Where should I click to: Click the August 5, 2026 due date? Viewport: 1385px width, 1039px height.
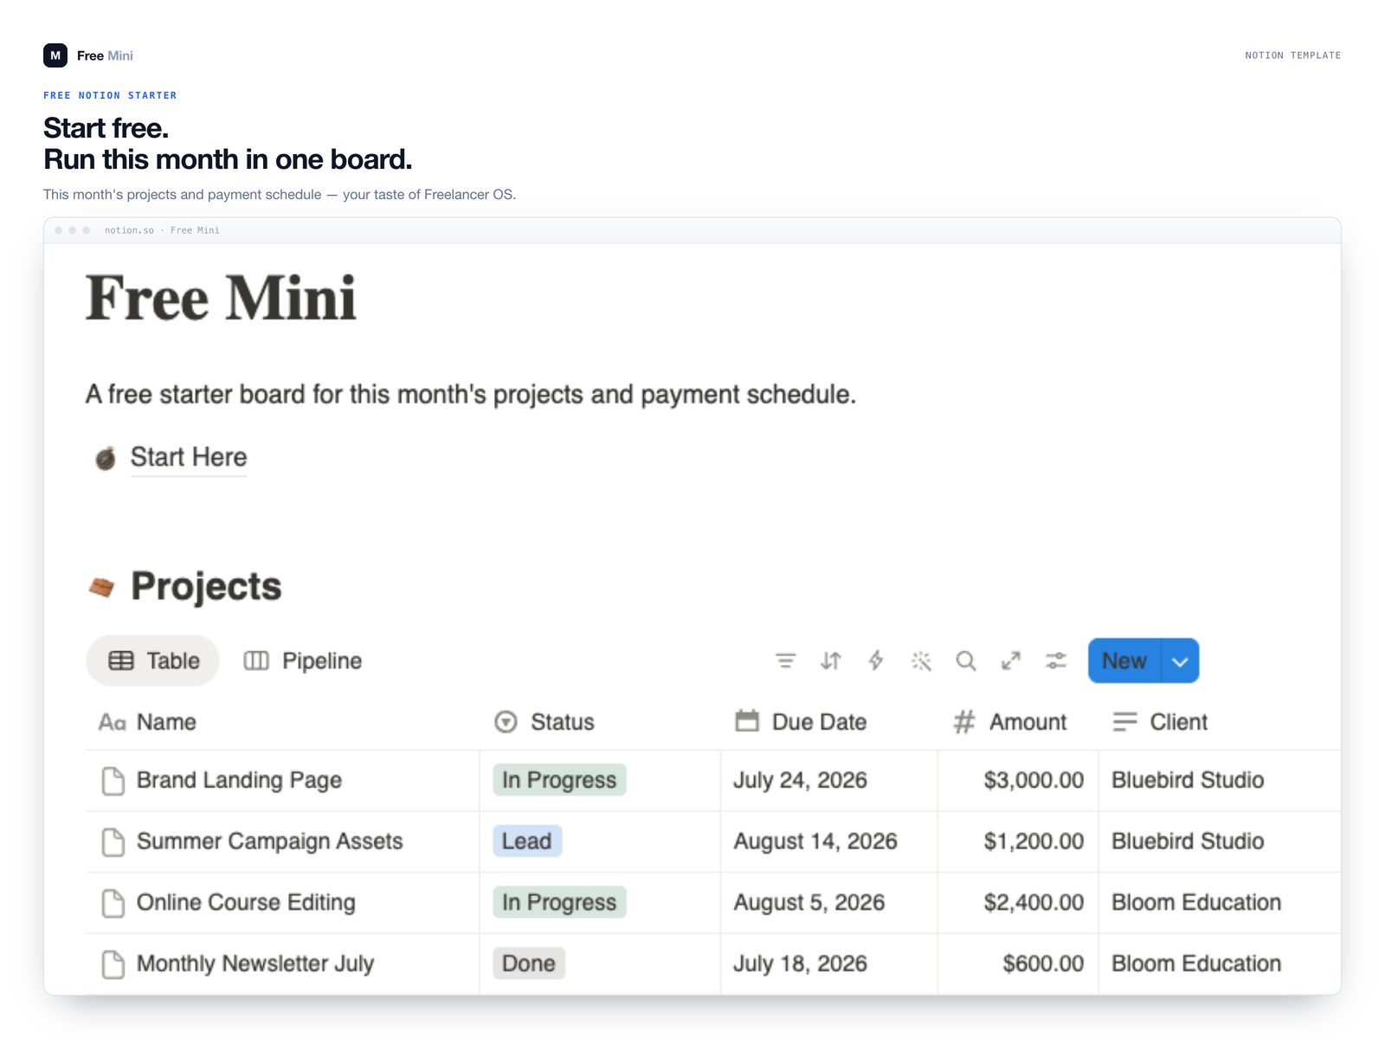(x=809, y=902)
